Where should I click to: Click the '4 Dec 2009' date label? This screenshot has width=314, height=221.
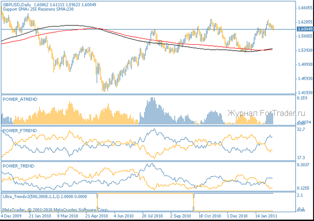point(11,216)
